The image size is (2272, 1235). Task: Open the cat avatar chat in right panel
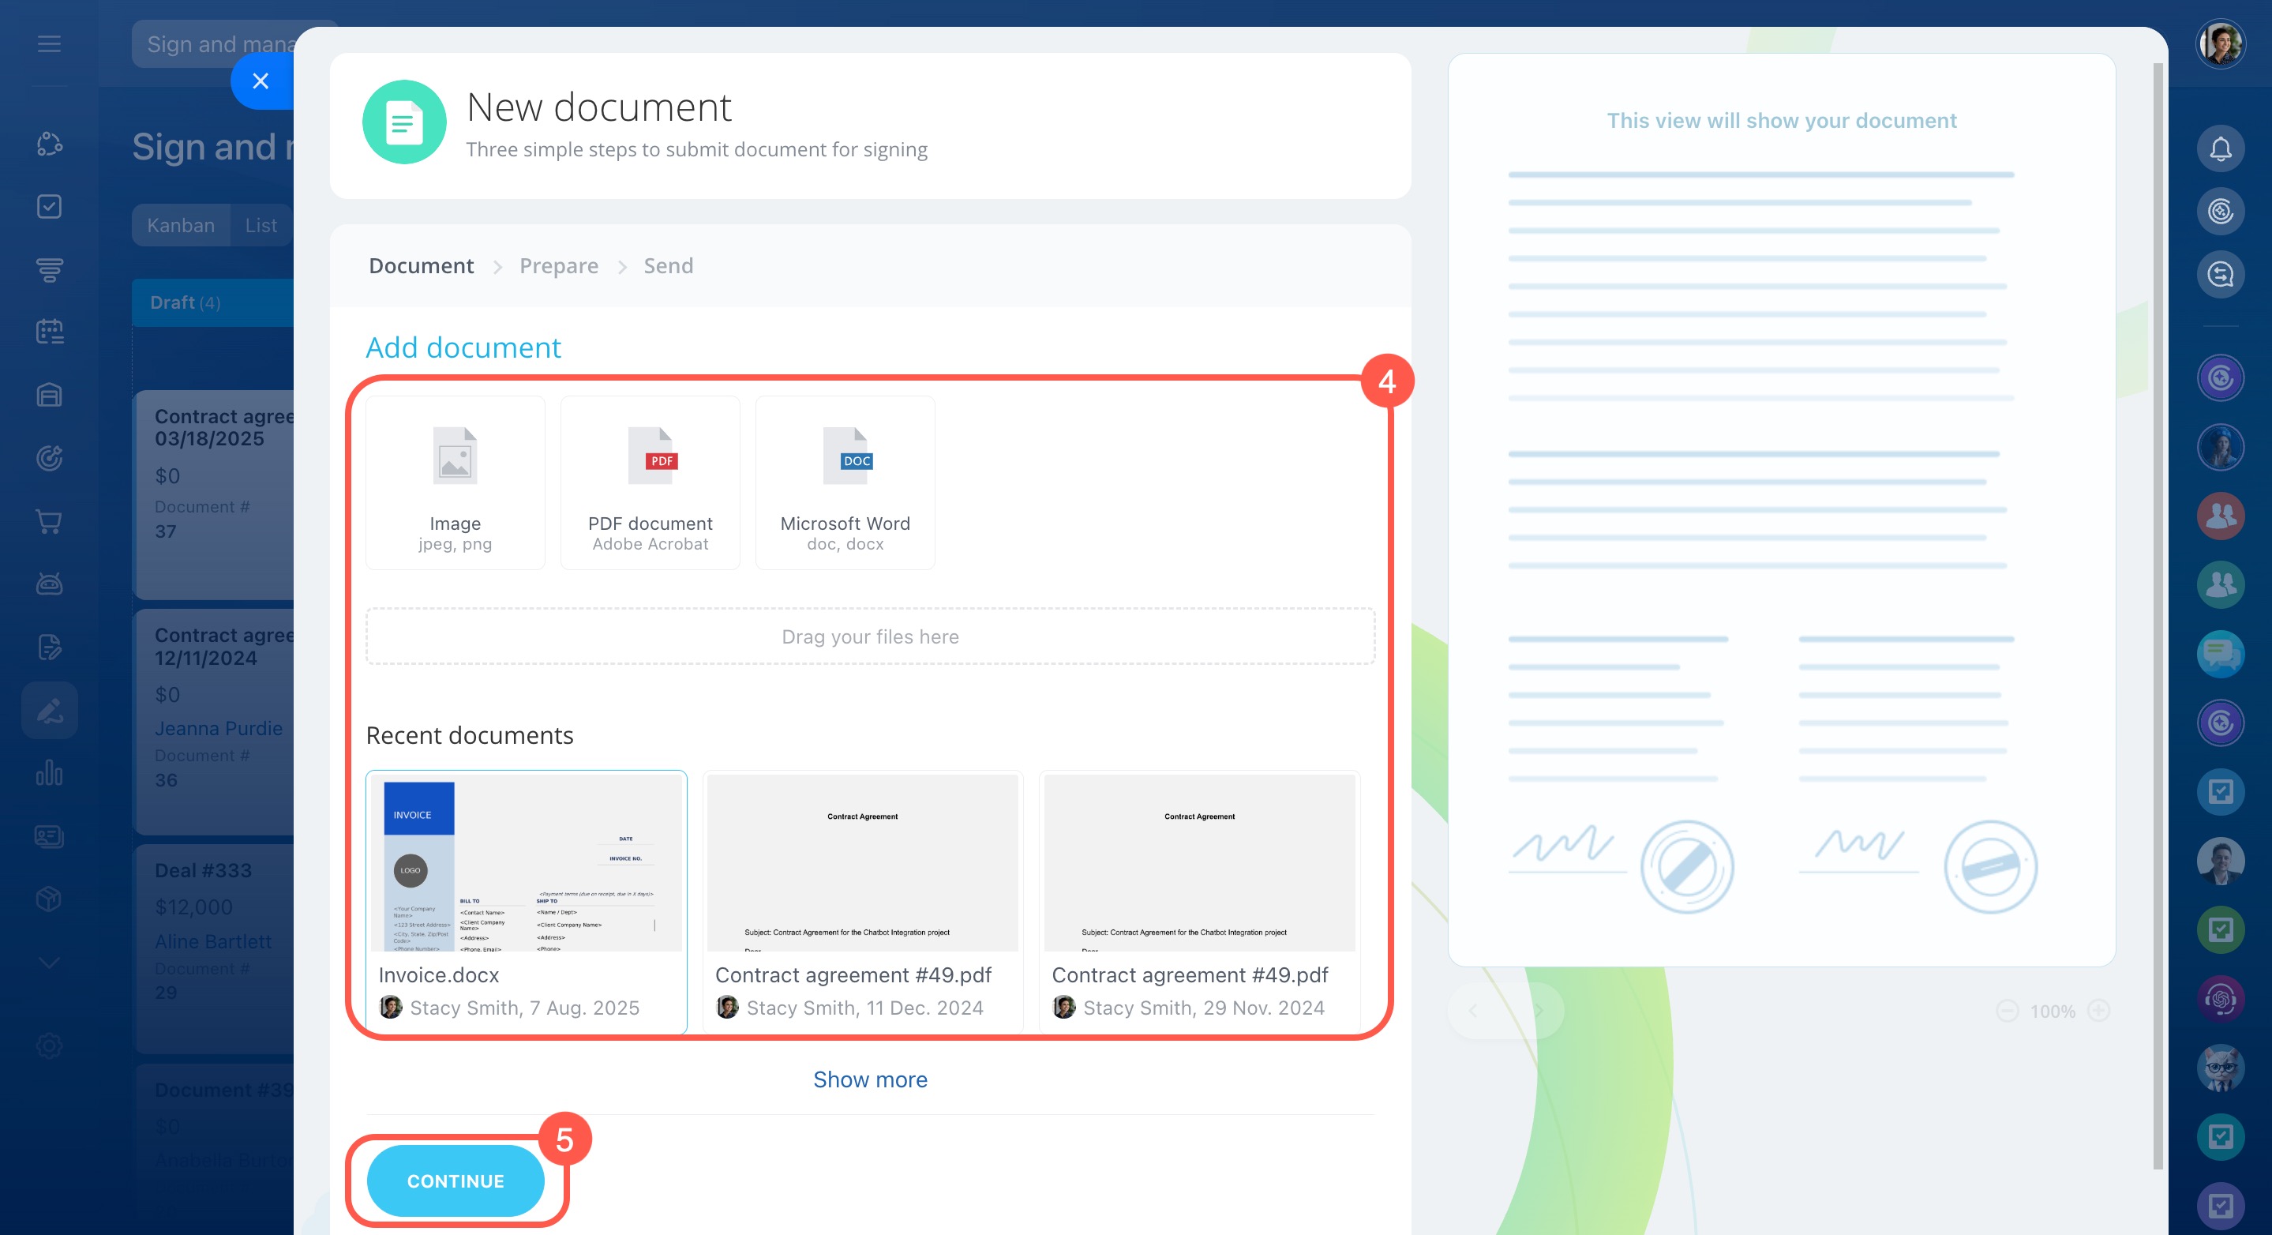coord(2220,1068)
